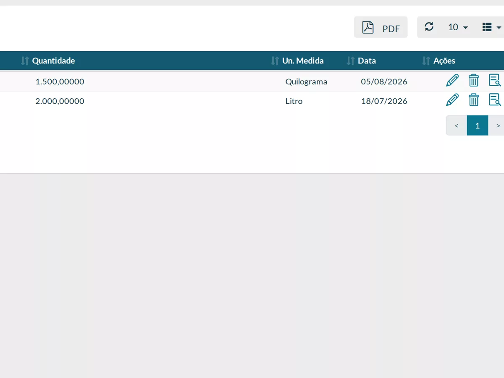Select the date 18/07/2026
This screenshot has width=504, height=378.
pyautogui.click(x=384, y=101)
